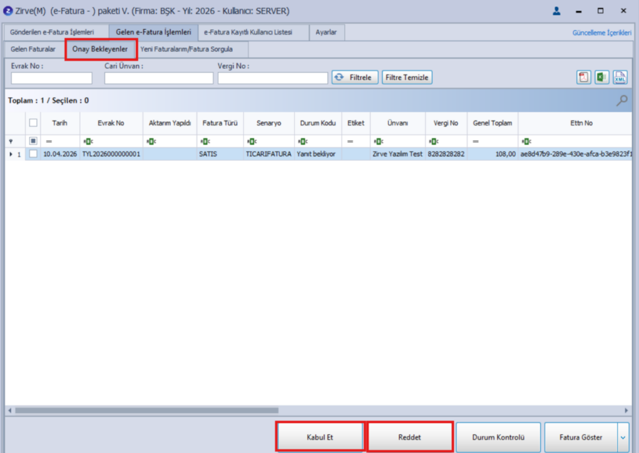Sort by Evrak No column header
Viewport: 639px width, 453px height.
111,123
